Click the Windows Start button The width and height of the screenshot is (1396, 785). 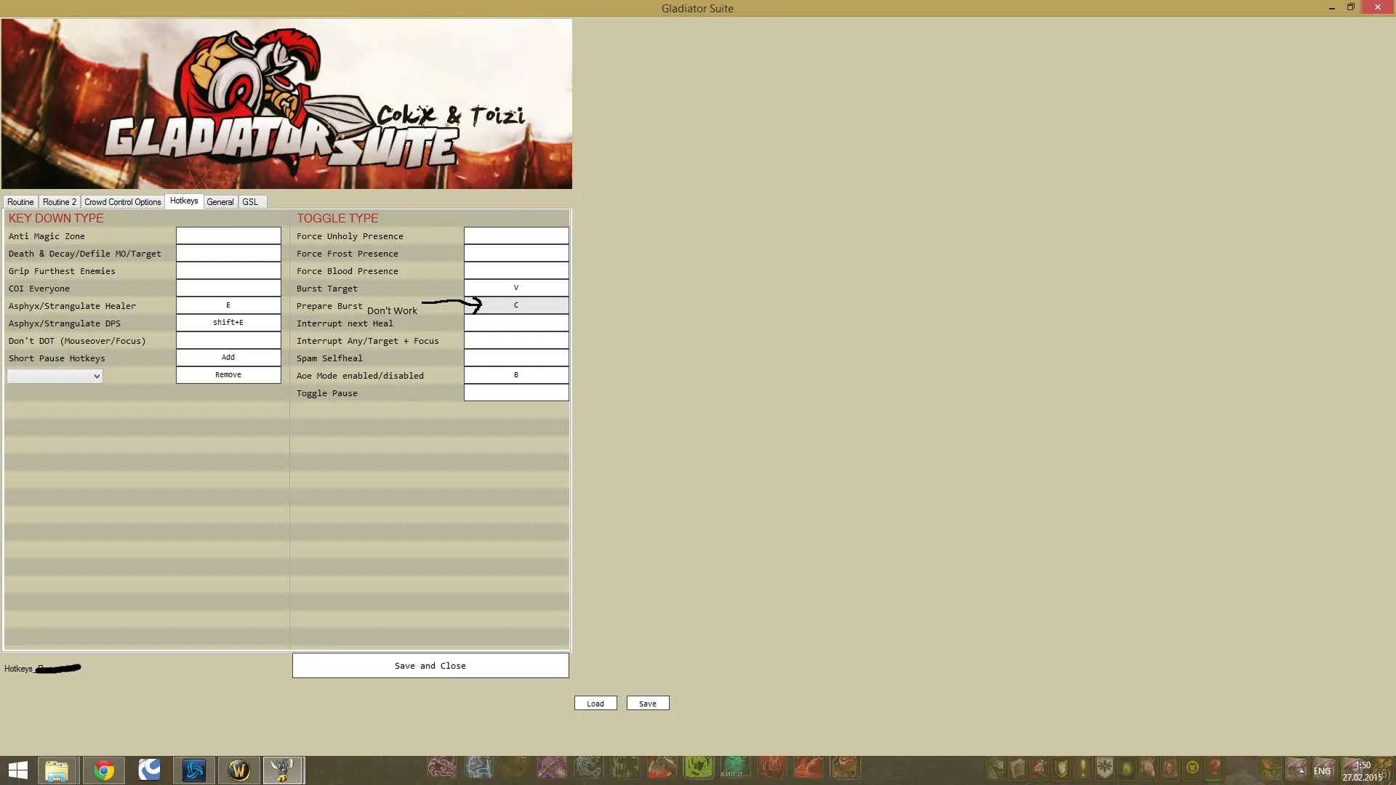(18, 770)
